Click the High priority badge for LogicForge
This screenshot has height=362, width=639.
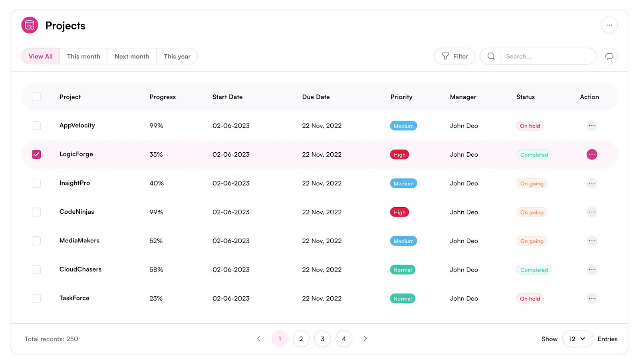[399, 155]
